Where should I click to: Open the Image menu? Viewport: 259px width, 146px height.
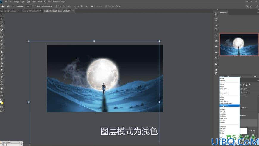tap(16, 2)
